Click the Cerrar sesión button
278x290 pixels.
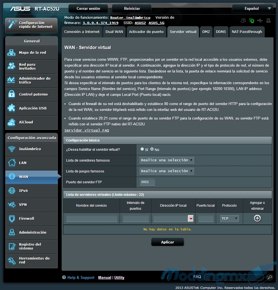pyautogui.click(x=88, y=9)
